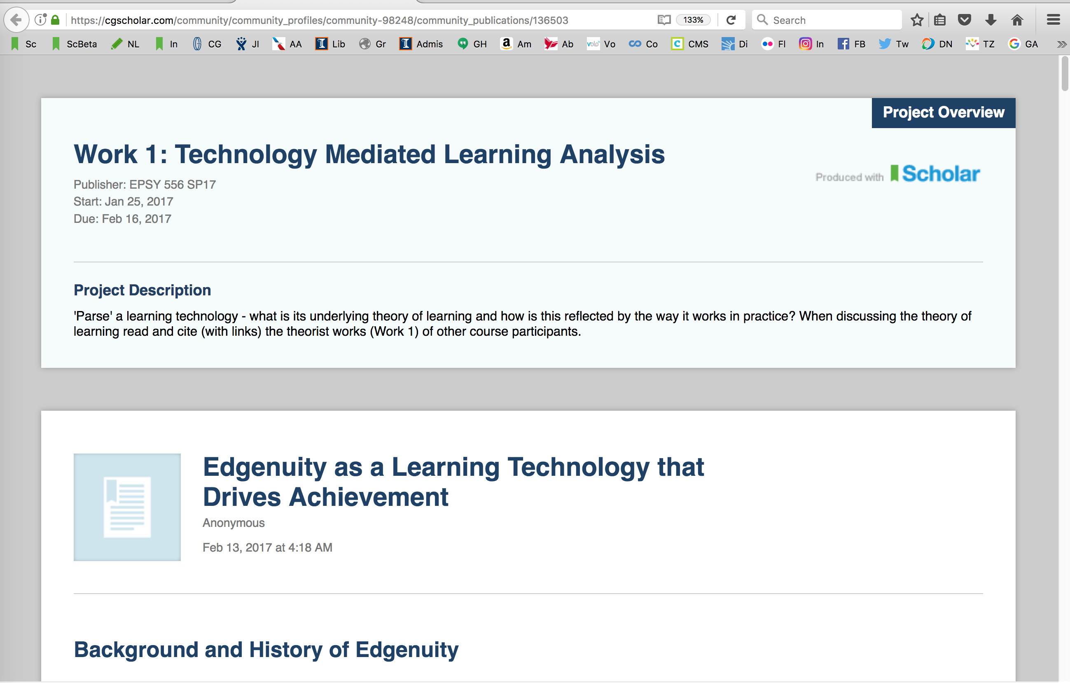
Task: Open the hamburger menu icon
Action: pyautogui.click(x=1053, y=20)
